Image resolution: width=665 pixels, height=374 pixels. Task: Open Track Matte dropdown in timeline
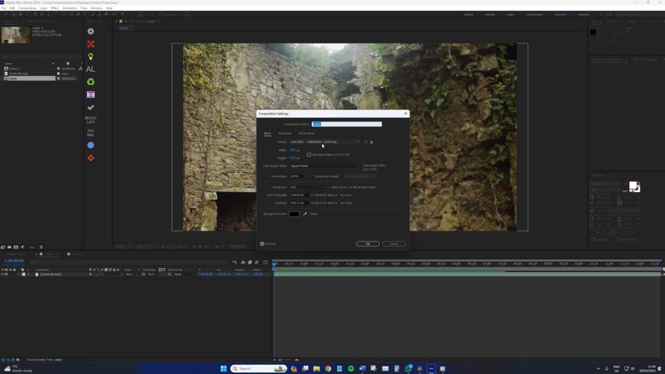(152, 275)
